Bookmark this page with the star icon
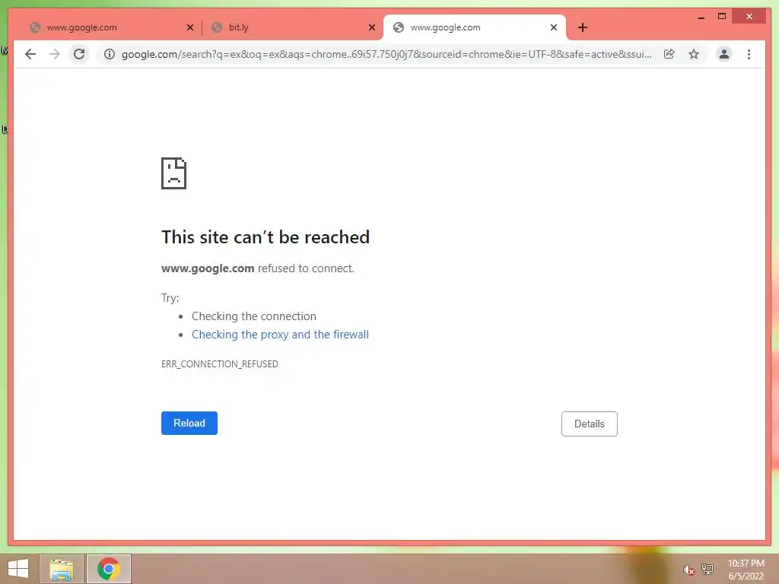This screenshot has height=584, width=779. (x=694, y=54)
